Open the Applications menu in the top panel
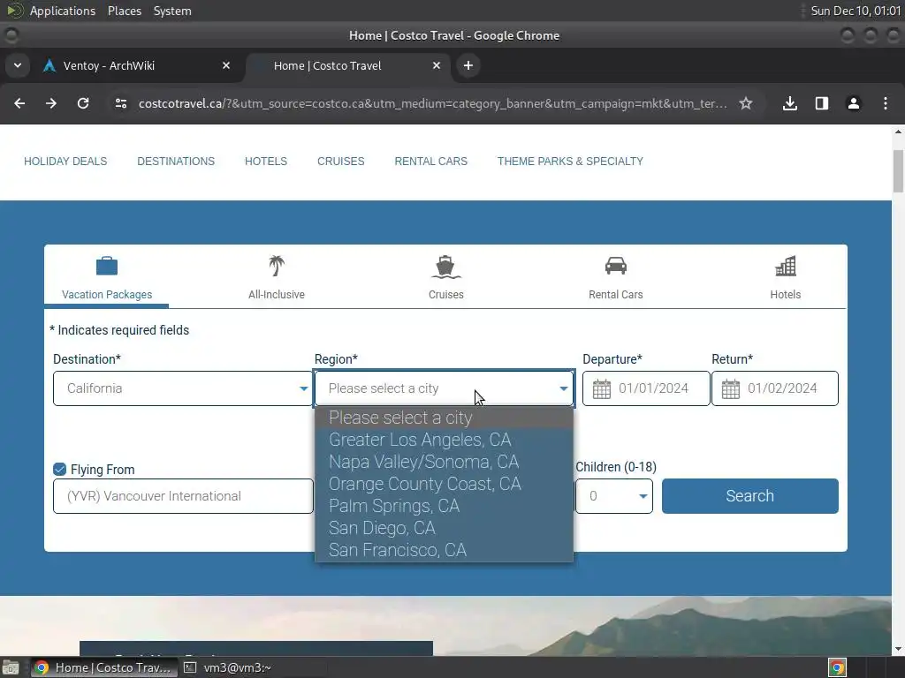 (63, 11)
